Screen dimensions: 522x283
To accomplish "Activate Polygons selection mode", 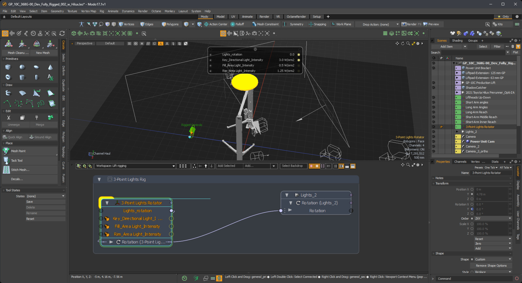I will [x=170, y=24].
